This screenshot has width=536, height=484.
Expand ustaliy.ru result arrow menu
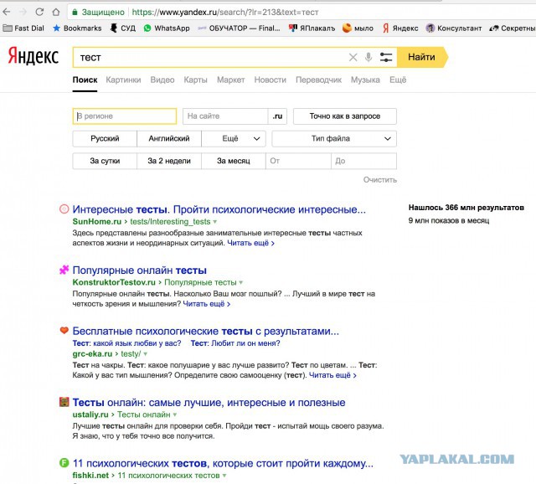click(175, 415)
